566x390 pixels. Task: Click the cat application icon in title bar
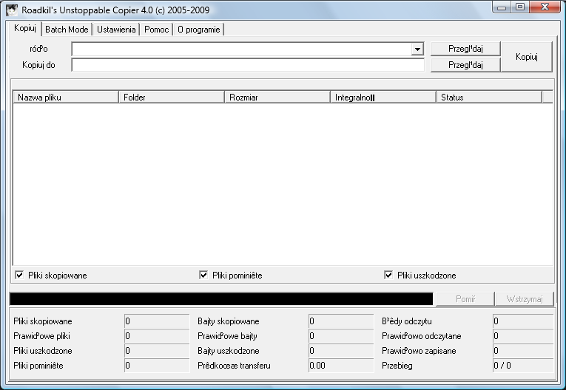12,10
